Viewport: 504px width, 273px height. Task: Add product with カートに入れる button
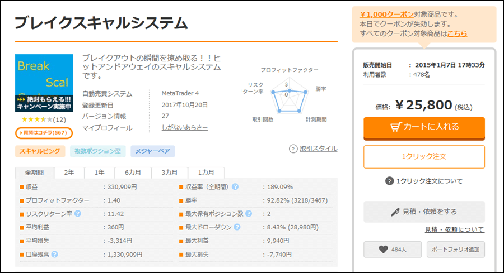424,128
